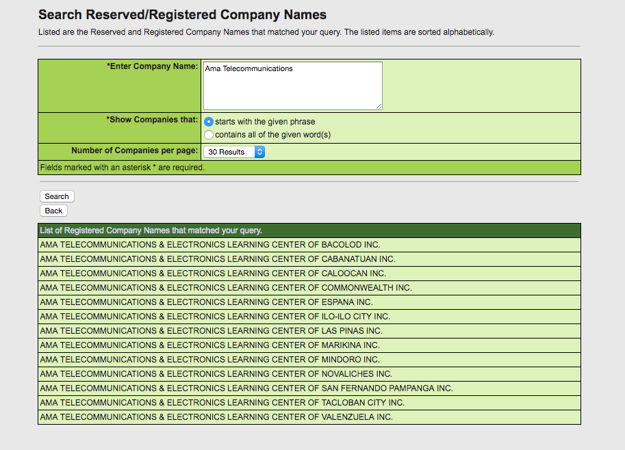Click the 'Number of Companies per page:' label
Image resolution: width=625 pixels, height=450 pixels.
click(135, 150)
